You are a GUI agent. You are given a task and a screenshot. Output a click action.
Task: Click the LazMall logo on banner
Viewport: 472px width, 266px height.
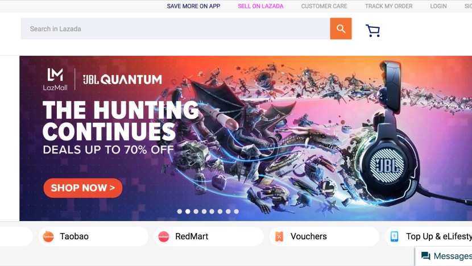point(55,80)
